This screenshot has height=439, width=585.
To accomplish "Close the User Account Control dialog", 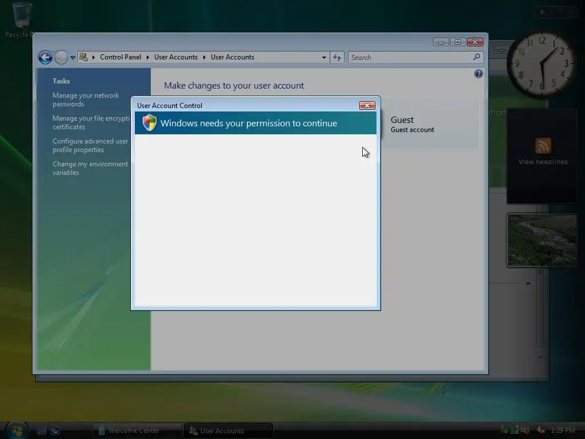I will point(367,106).
